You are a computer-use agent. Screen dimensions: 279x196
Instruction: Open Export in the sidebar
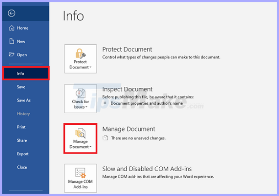[26, 154]
